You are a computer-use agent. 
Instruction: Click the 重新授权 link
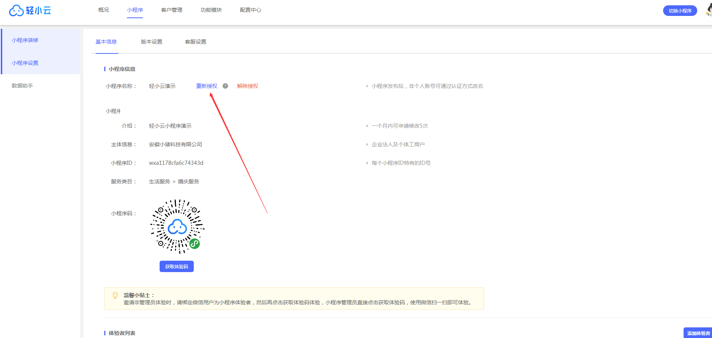207,86
